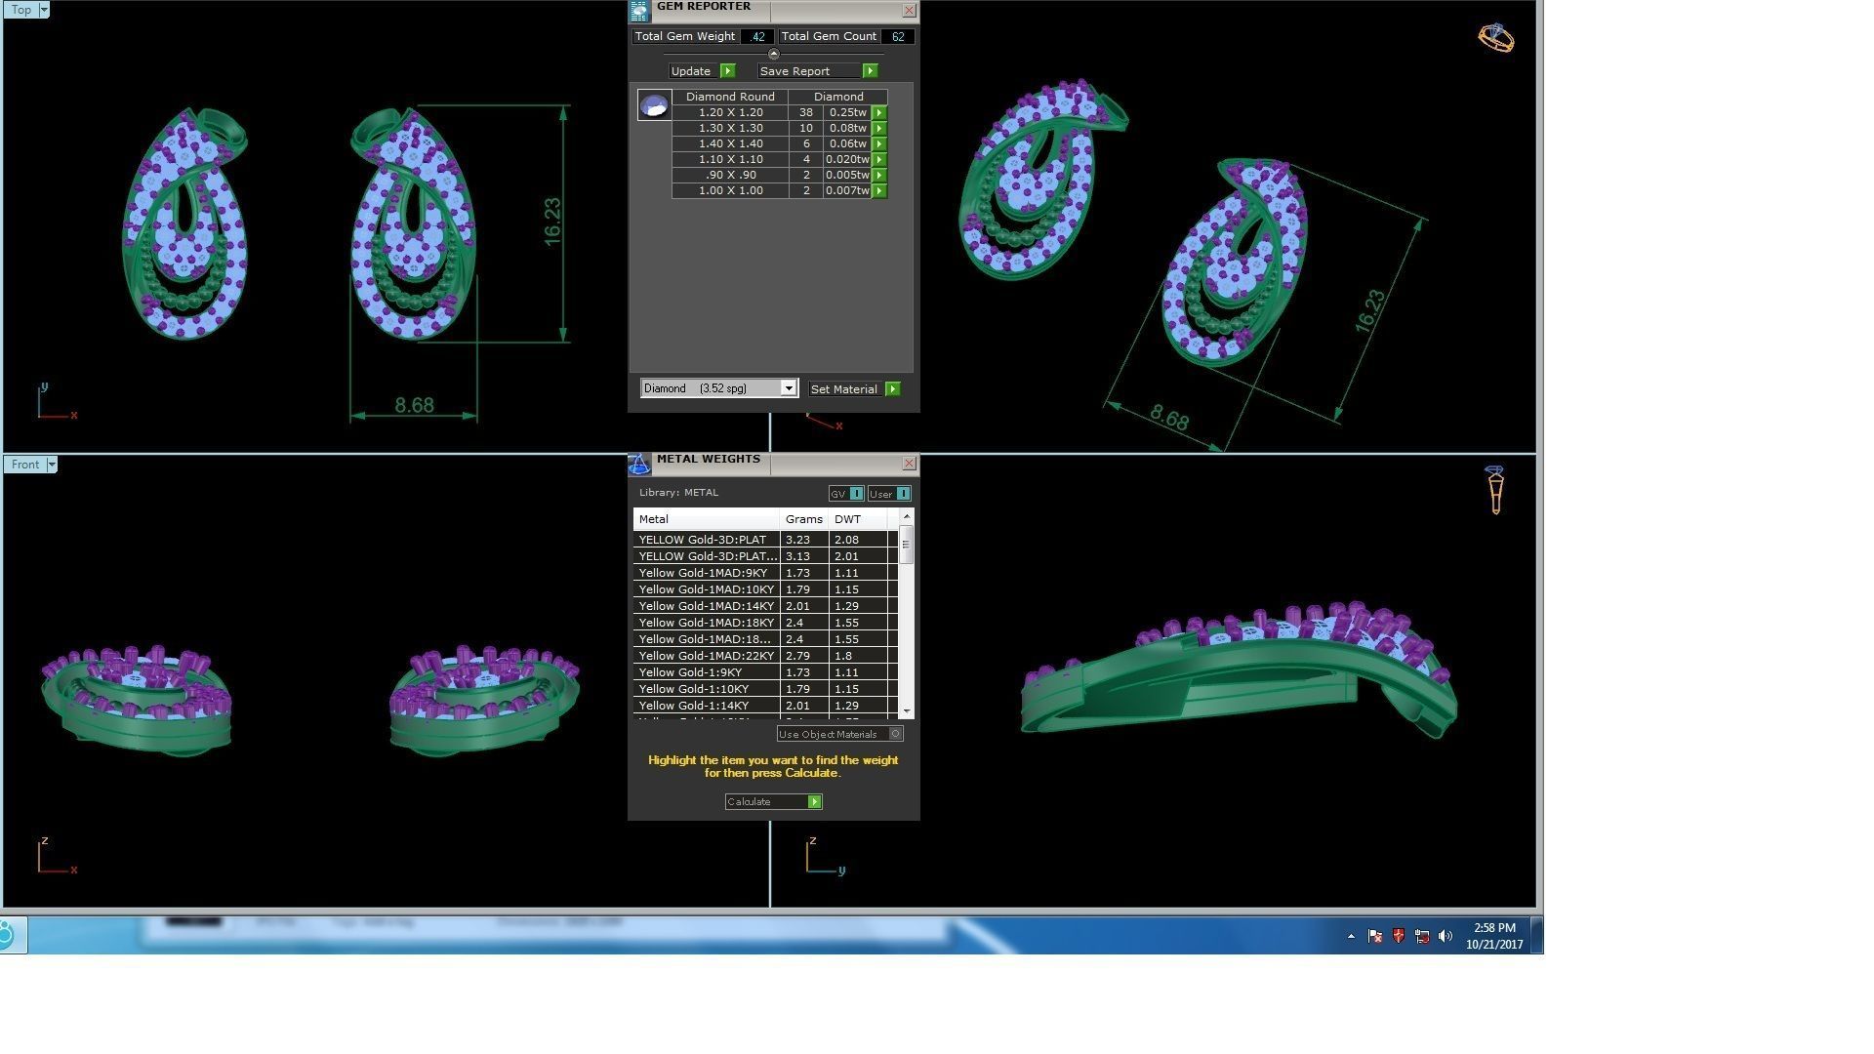This screenshot has height=1054, width=1874.
Task: Click the ring icon in the top-right viewport
Action: tap(1495, 38)
